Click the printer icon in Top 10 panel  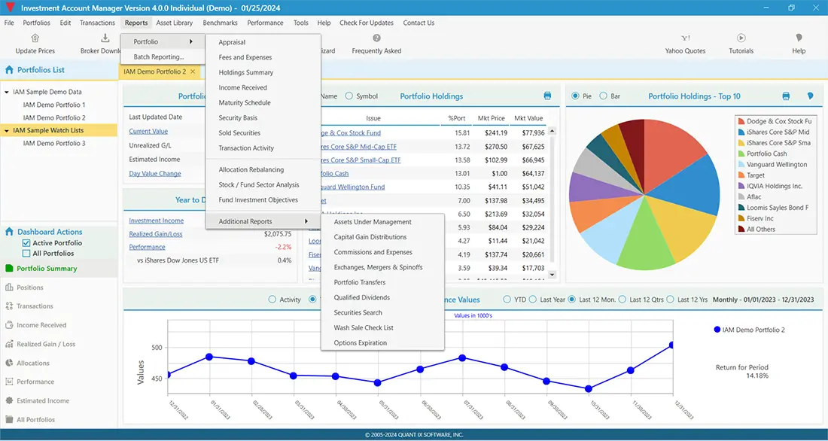coord(786,96)
